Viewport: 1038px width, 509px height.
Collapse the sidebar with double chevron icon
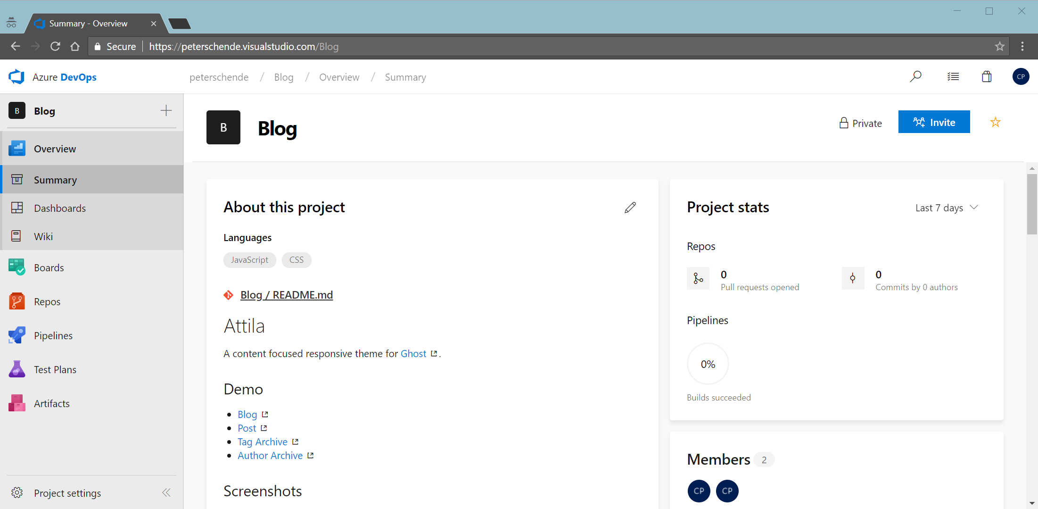(x=166, y=492)
